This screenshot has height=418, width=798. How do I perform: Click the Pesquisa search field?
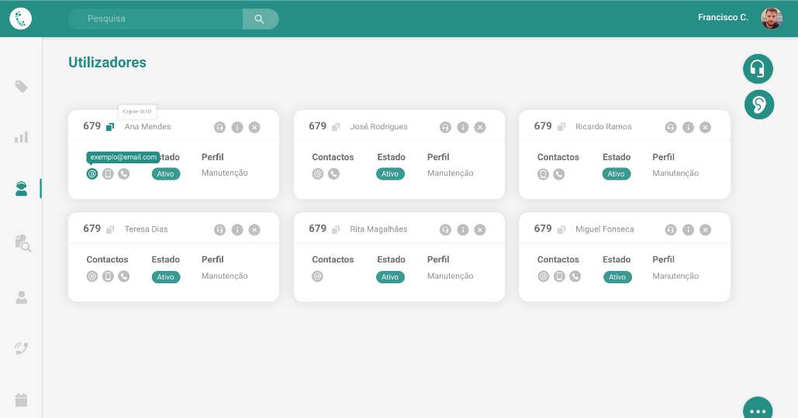pyautogui.click(x=155, y=19)
